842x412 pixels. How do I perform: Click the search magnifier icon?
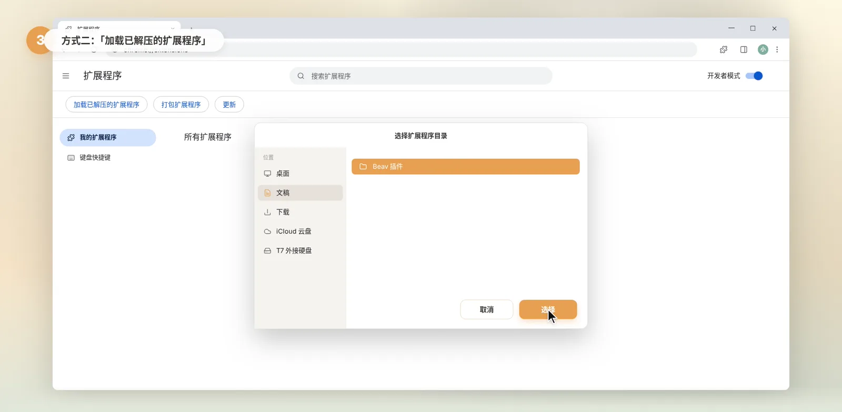301,76
